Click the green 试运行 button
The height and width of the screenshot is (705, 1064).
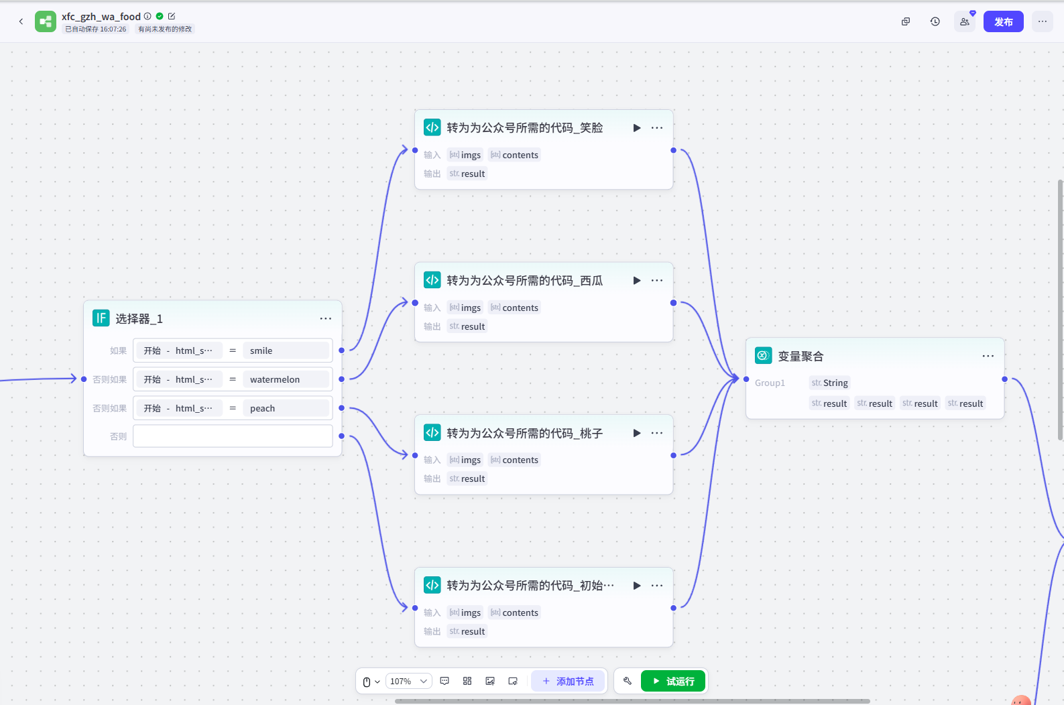[673, 682]
